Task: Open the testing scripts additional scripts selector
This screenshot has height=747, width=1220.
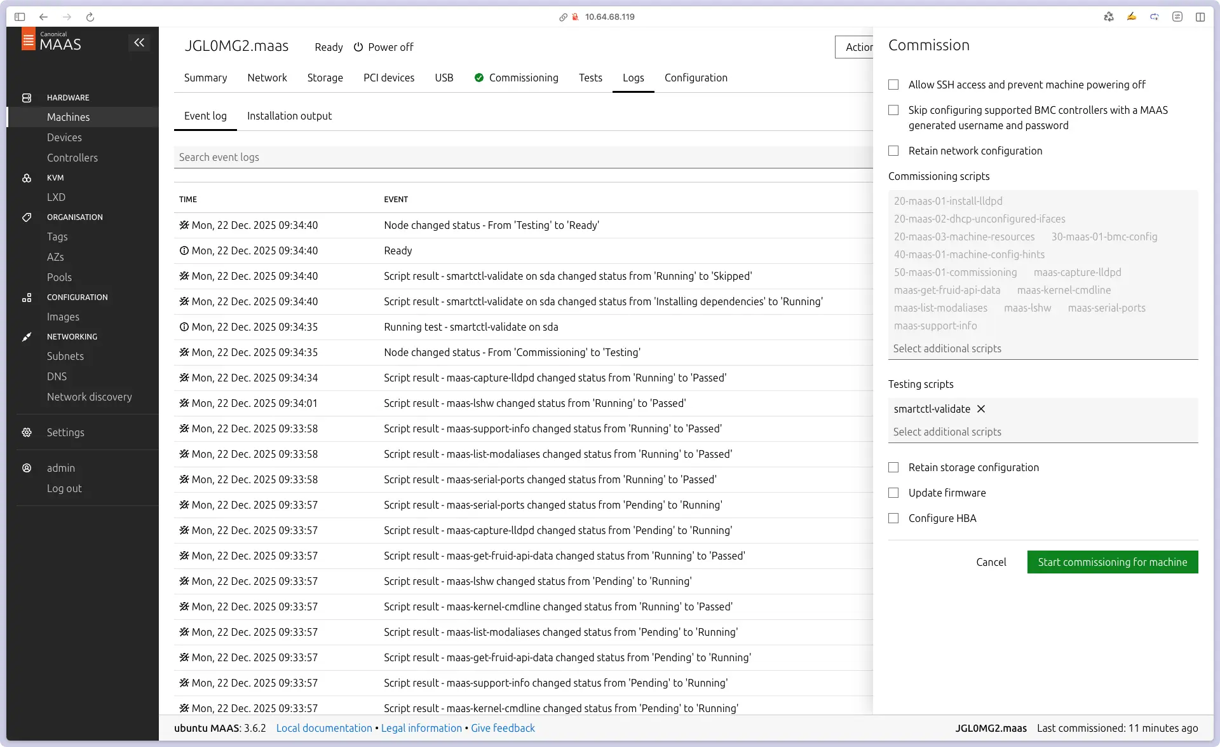Action: coord(1042,432)
